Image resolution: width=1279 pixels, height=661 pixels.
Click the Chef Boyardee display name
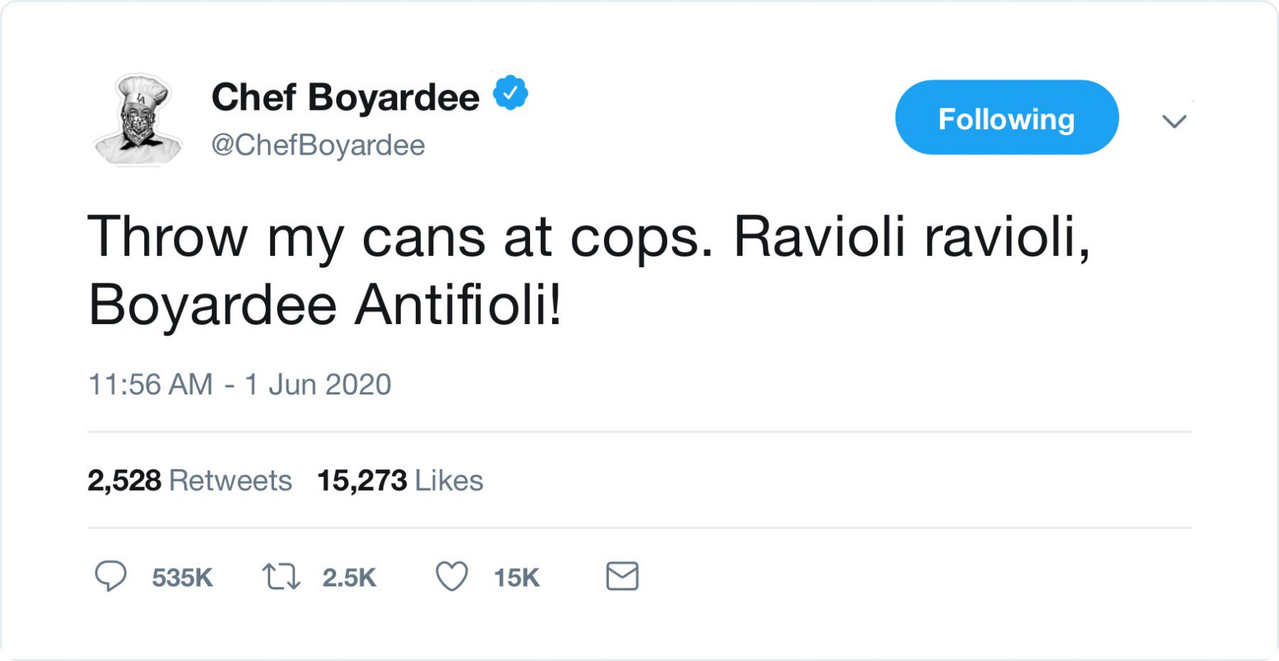pos(345,97)
